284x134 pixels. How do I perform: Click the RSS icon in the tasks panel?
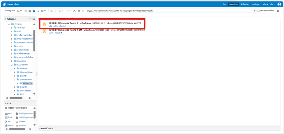pos(6,117)
